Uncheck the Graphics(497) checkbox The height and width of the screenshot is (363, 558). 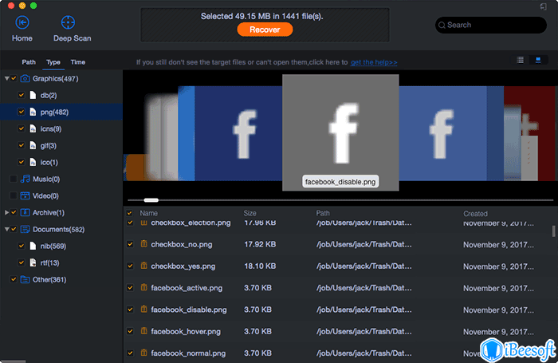[x=14, y=78]
